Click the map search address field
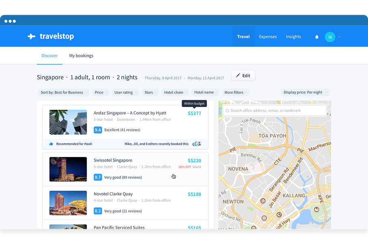This screenshot has height=244, width=368. tap(275, 111)
